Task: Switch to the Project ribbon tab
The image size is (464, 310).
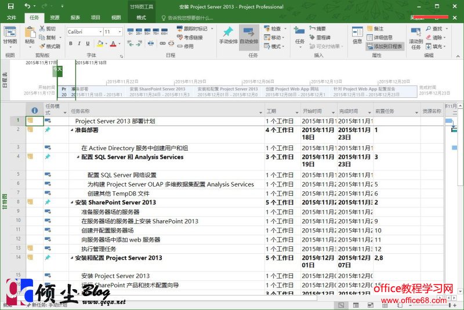Action: pyautogui.click(x=95, y=17)
